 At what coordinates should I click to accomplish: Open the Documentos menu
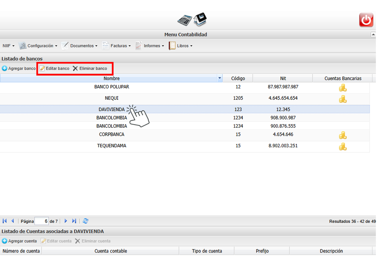[x=79, y=46]
